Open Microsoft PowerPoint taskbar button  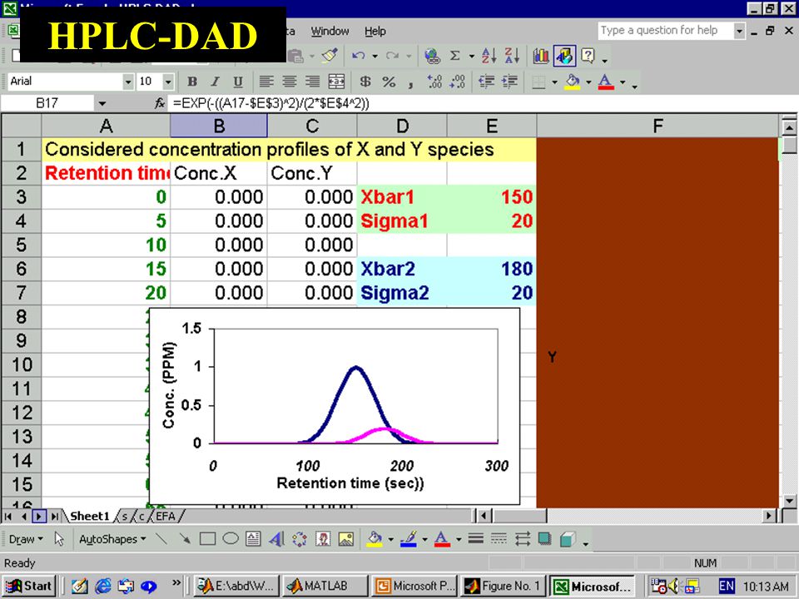[414, 587]
